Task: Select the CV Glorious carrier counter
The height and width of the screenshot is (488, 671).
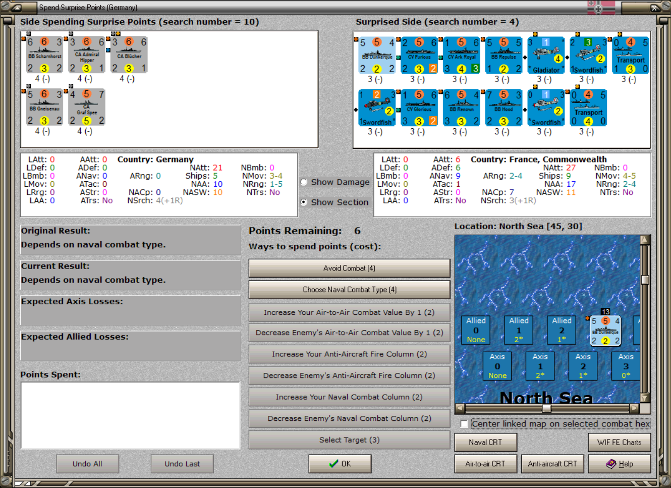Action: point(419,108)
